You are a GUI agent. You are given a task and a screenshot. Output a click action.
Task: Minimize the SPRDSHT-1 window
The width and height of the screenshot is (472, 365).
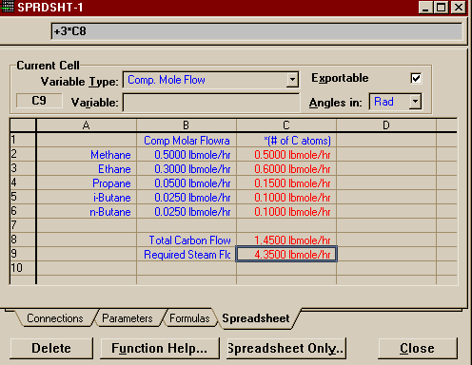tap(425, 7)
